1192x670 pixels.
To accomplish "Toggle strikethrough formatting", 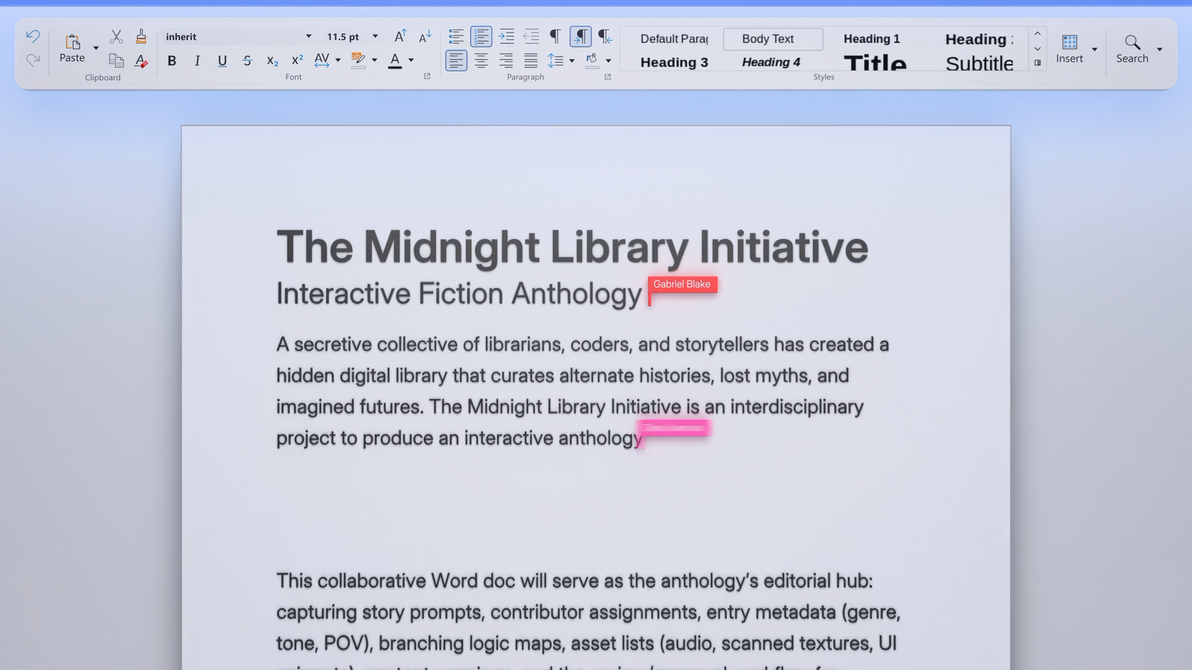I will 247,61.
